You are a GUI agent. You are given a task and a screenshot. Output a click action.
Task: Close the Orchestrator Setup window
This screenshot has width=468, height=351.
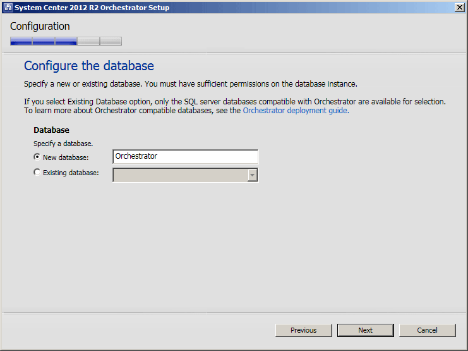460,8
